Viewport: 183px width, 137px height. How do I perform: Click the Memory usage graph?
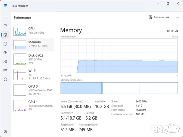pos(119,56)
